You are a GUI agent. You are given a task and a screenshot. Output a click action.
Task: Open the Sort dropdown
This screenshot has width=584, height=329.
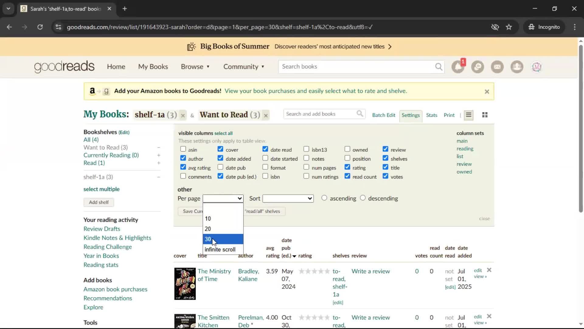(x=288, y=199)
